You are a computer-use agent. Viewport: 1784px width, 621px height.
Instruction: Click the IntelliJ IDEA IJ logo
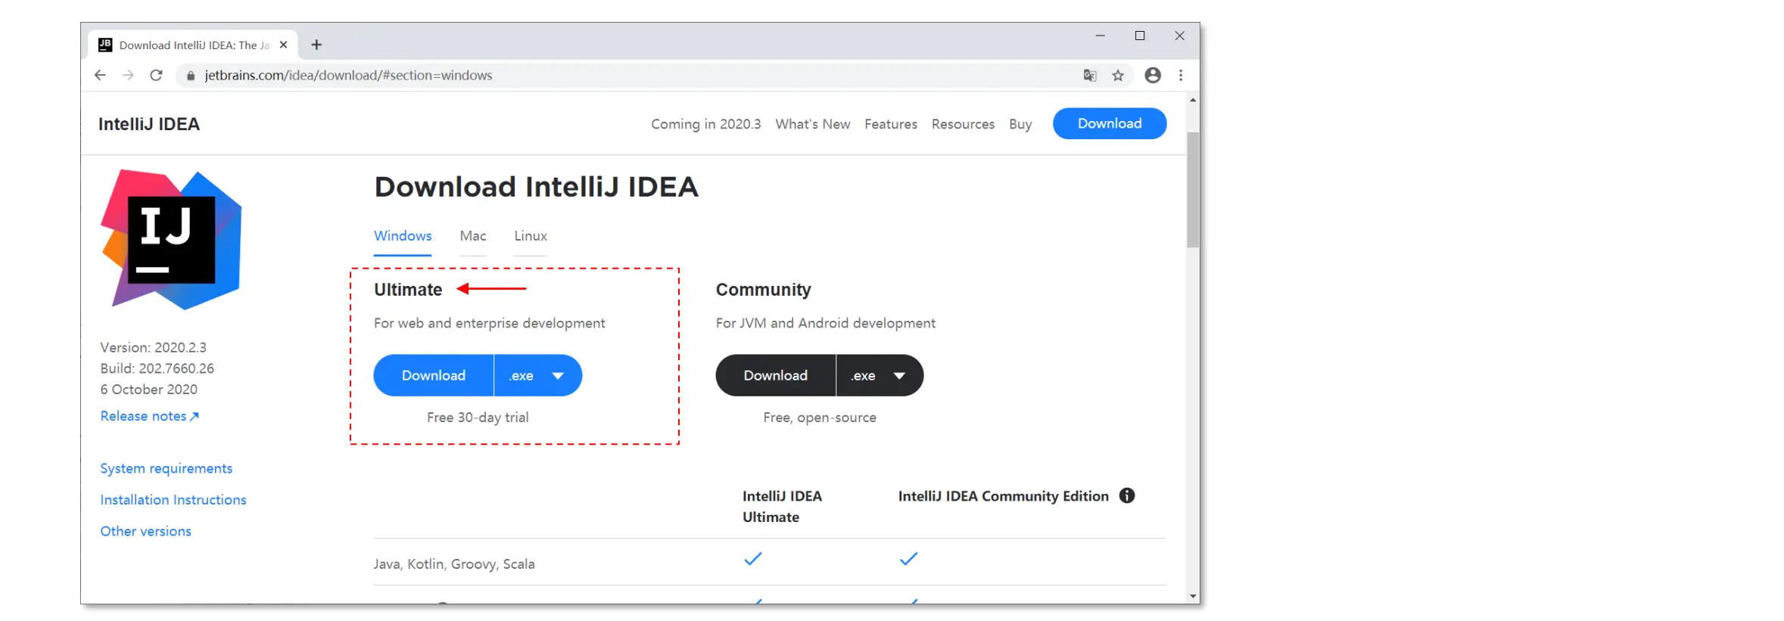coord(171,239)
